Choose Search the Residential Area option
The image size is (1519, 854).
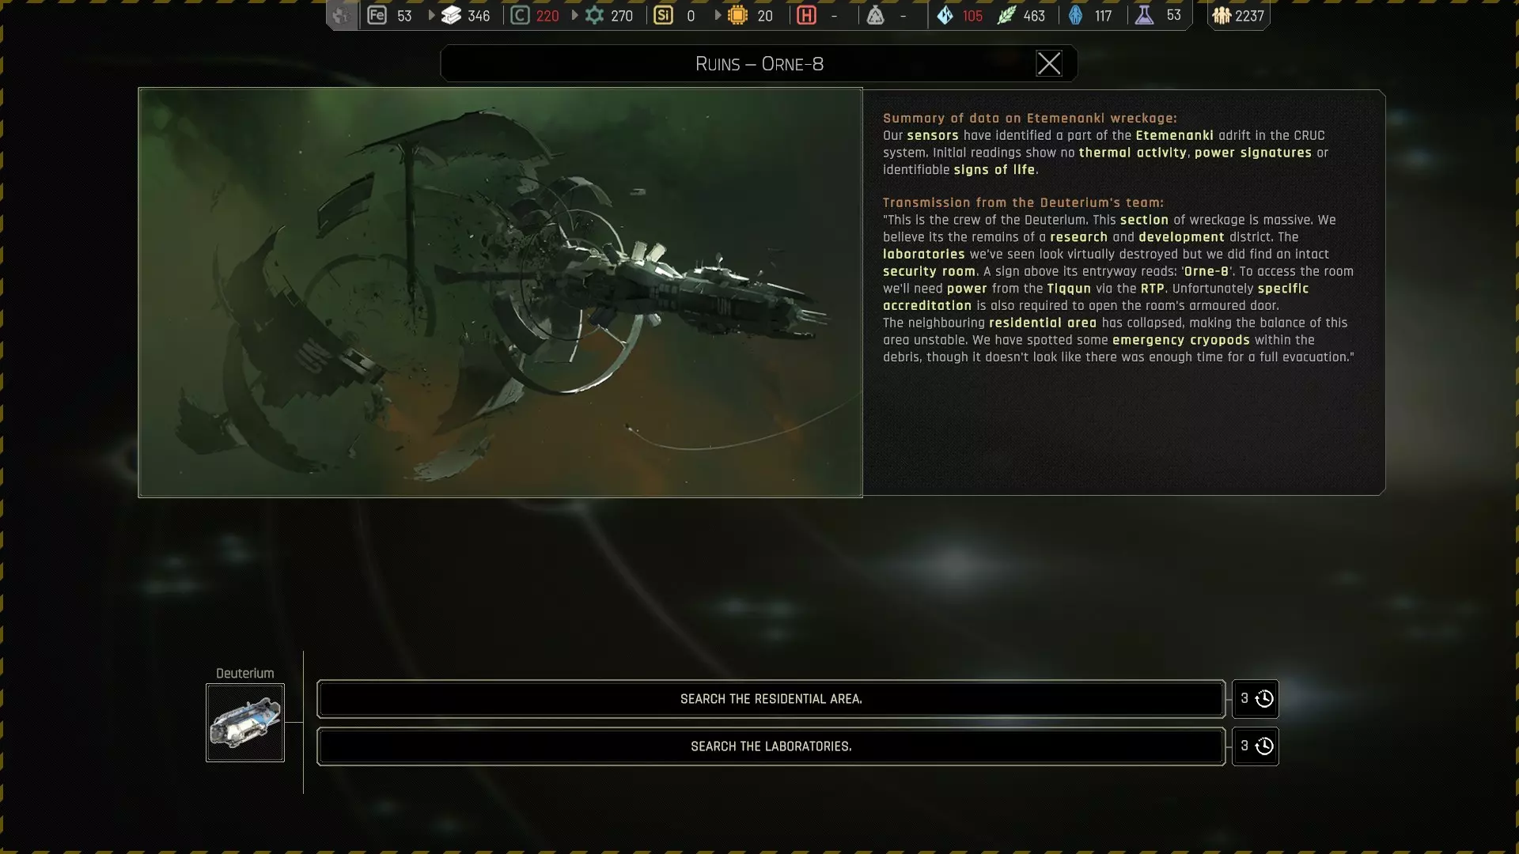[x=771, y=699]
